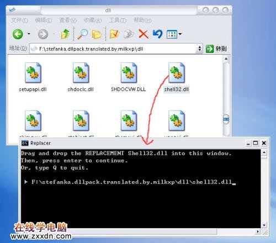Viewport: 276px width, 243px height.
Task: Click the Views icon in toolbar
Action: (172, 34)
